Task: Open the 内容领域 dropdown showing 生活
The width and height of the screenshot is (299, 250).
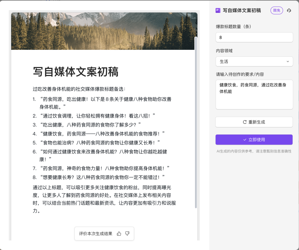Action: [x=254, y=61]
